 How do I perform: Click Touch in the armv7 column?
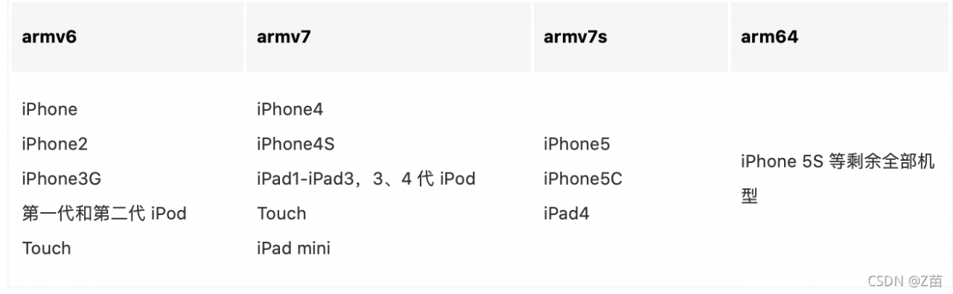click(x=281, y=214)
